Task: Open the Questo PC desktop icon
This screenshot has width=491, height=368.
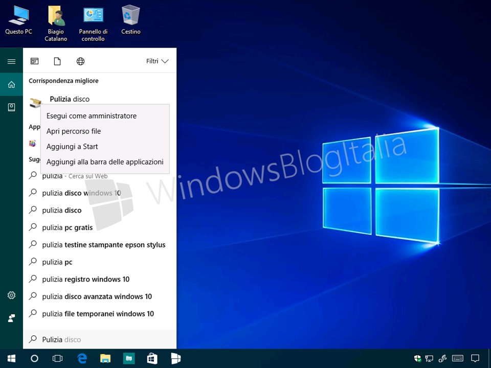Action: pyautogui.click(x=18, y=19)
